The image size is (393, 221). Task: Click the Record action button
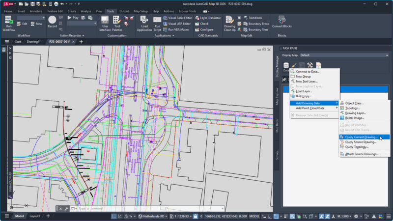(x=53, y=21)
